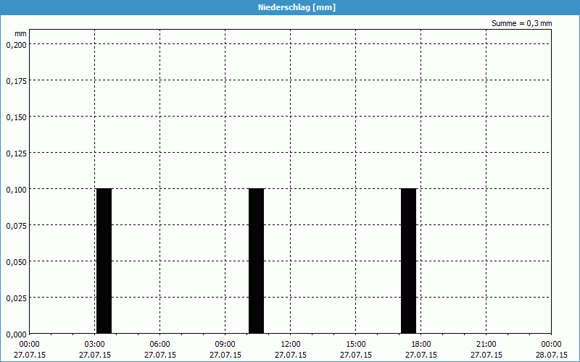580x362 pixels.
Task: Click the 09:00 time axis label
Action: 225,345
